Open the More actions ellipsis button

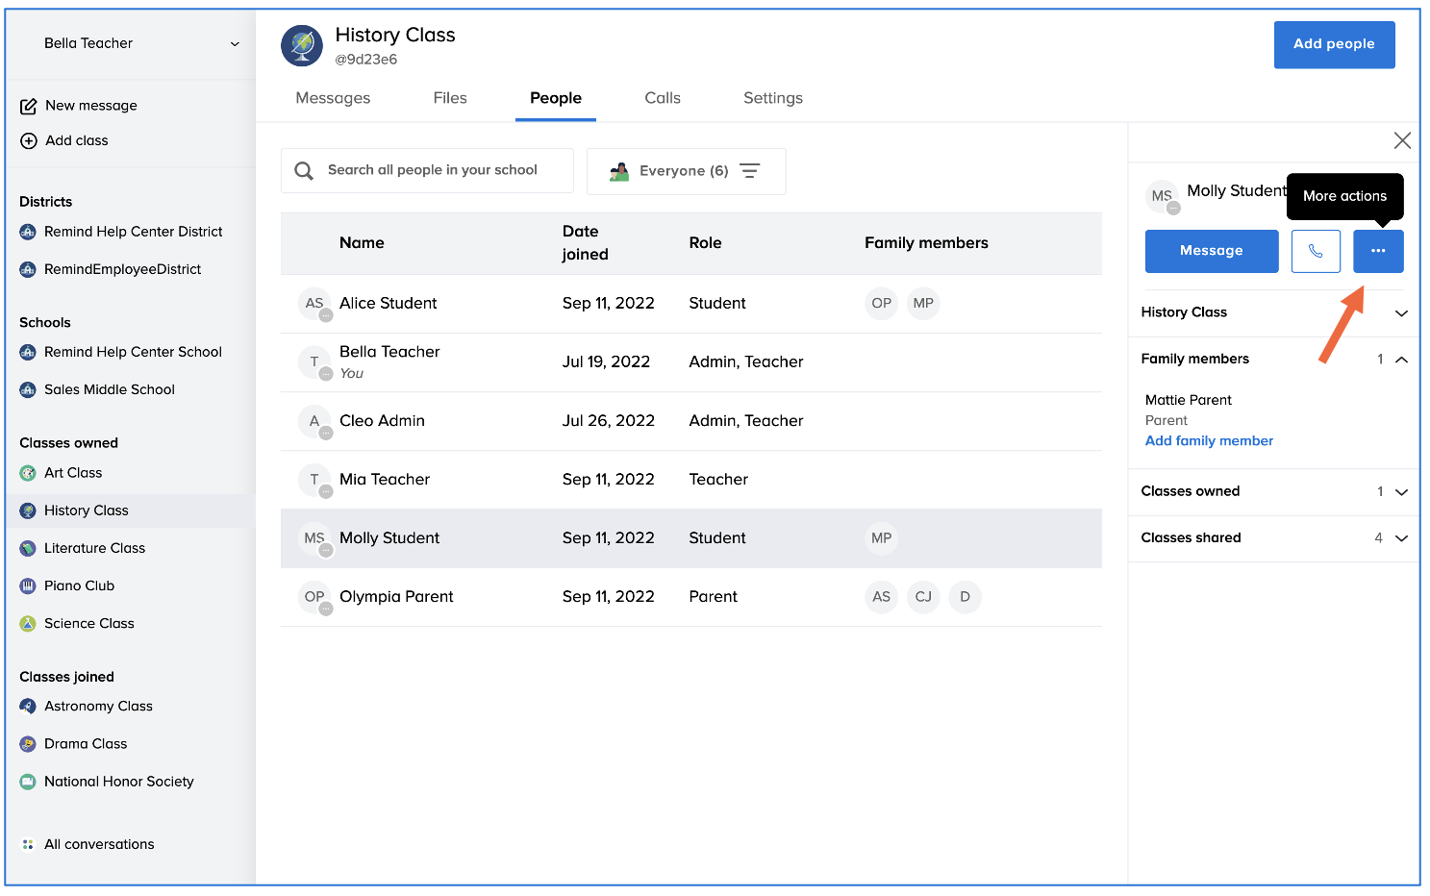click(1377, 251)
